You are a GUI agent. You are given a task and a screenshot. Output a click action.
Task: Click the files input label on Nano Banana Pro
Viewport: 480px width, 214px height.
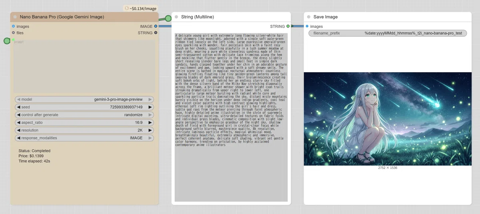click(20, 33)
